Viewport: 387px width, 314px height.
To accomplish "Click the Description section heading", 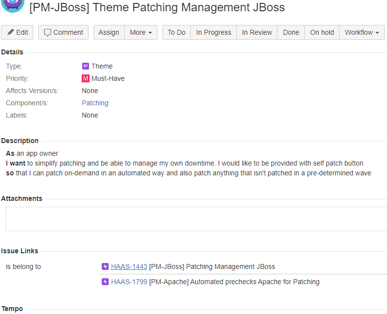I will [x=20, y=141].
